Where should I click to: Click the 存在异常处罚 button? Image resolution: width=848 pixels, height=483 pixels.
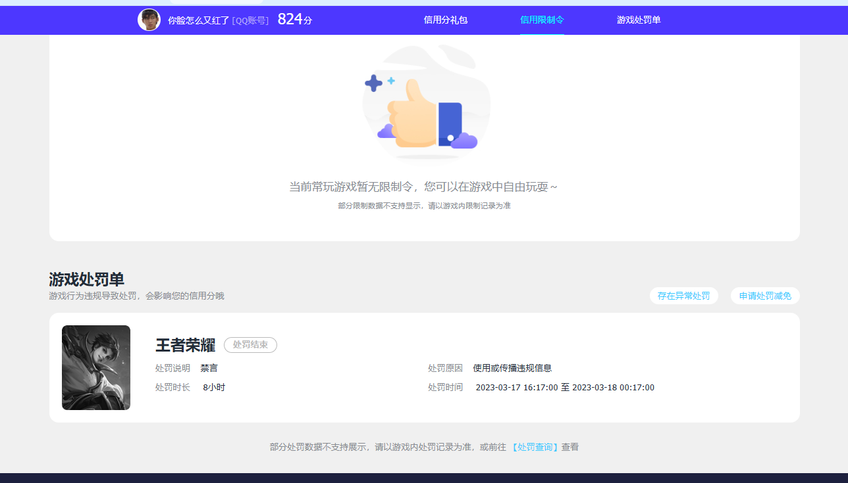684,296
